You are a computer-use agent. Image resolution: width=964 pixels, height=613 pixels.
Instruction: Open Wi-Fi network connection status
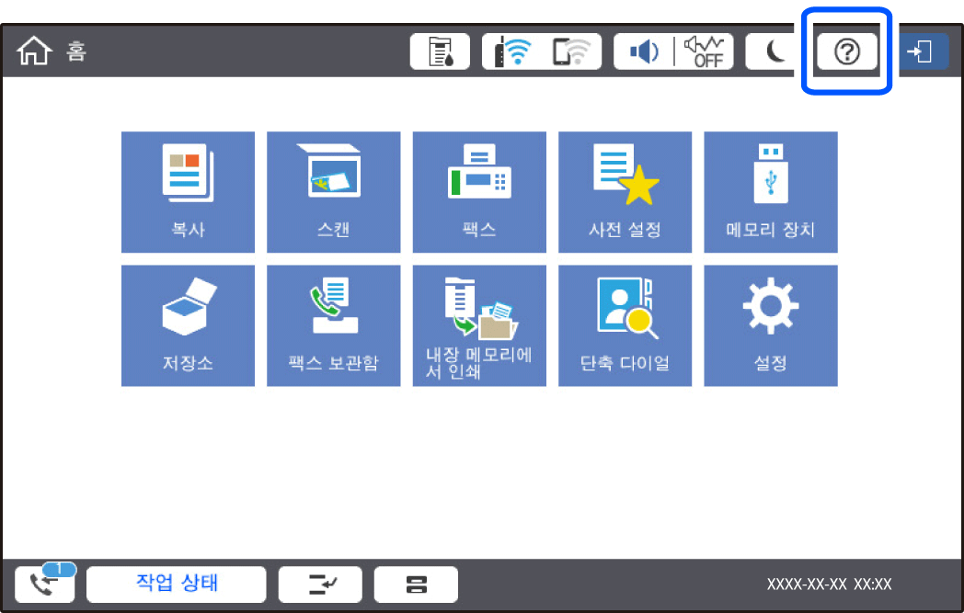coord(542,52)
